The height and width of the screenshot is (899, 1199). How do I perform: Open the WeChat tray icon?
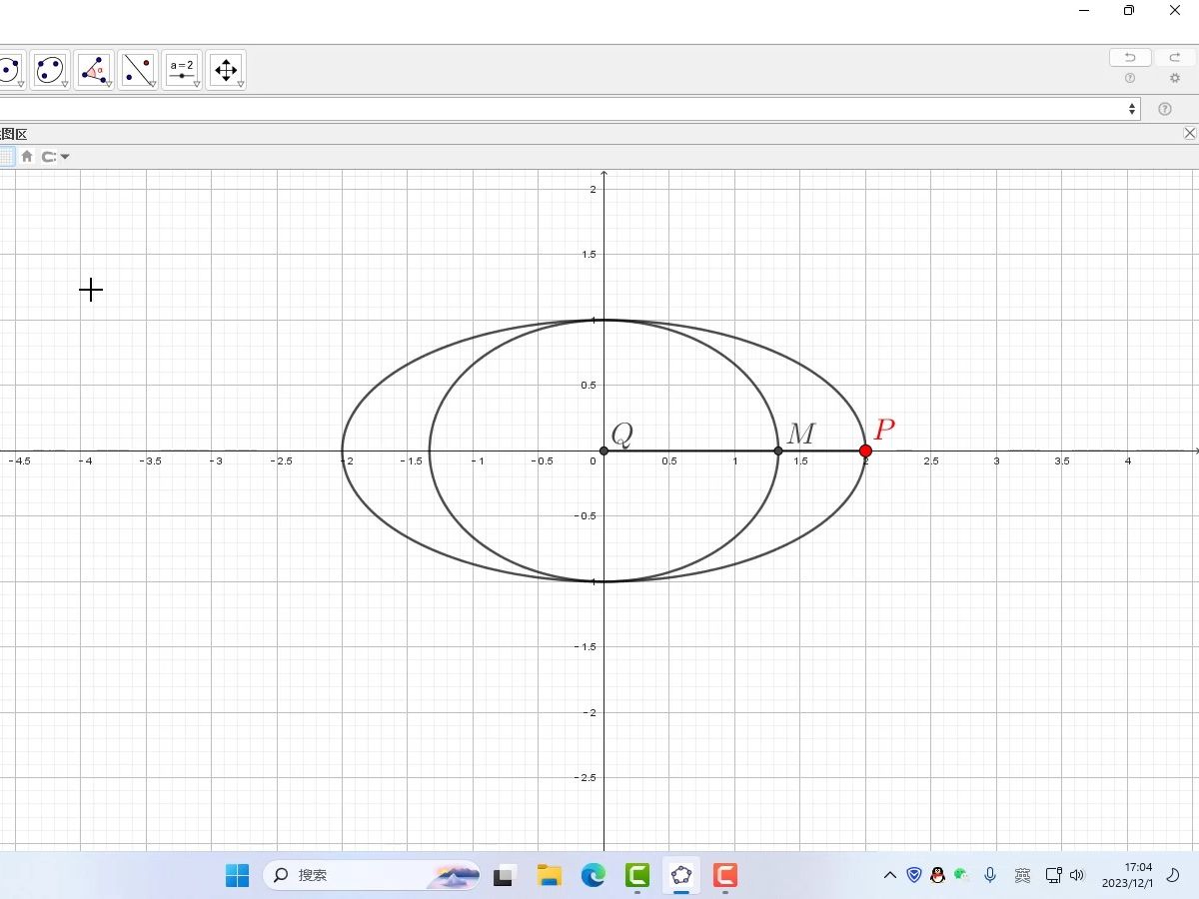click(961, 875)
